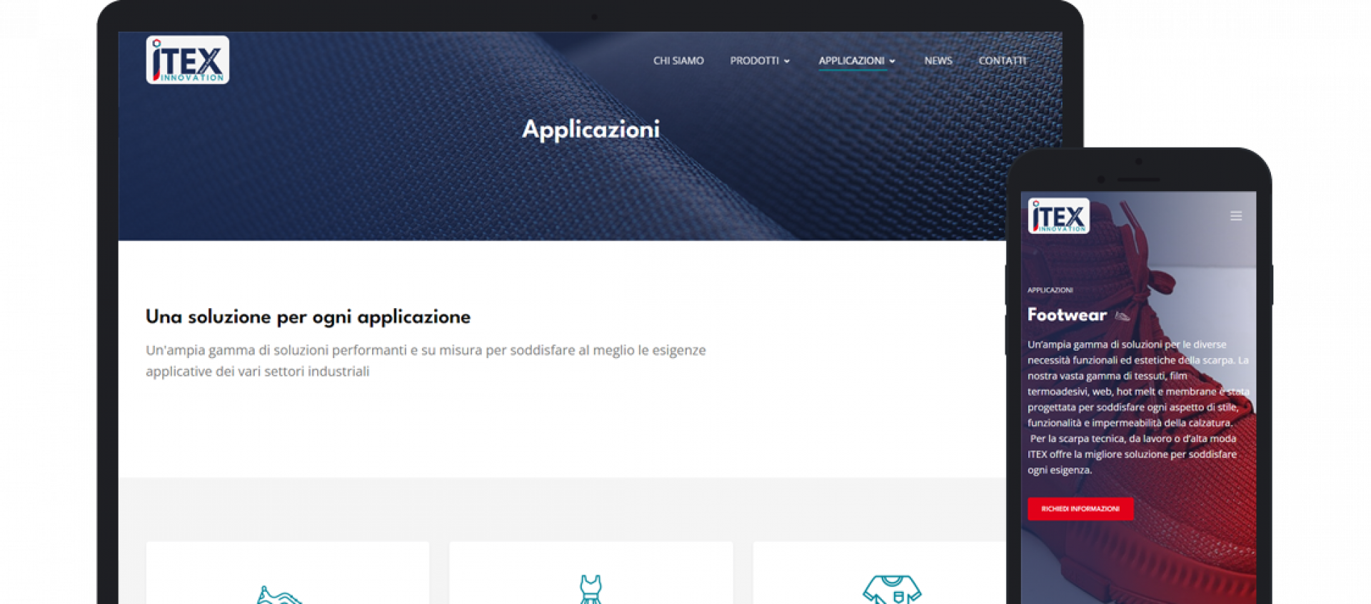This screenshot has height=604, width=1371.
Task: Select the shirt icon card
Action: click(880, 573)
